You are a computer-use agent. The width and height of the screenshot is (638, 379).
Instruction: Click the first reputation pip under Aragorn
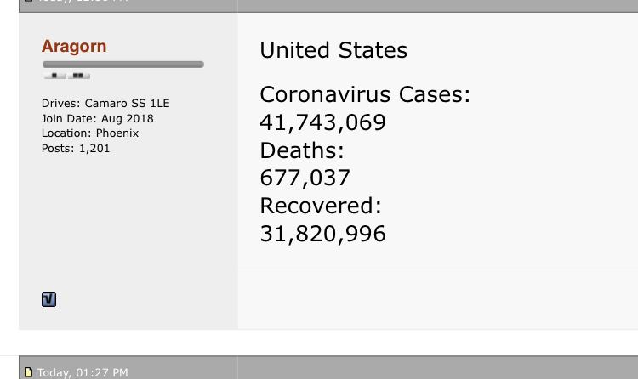[x=55, y=76]
